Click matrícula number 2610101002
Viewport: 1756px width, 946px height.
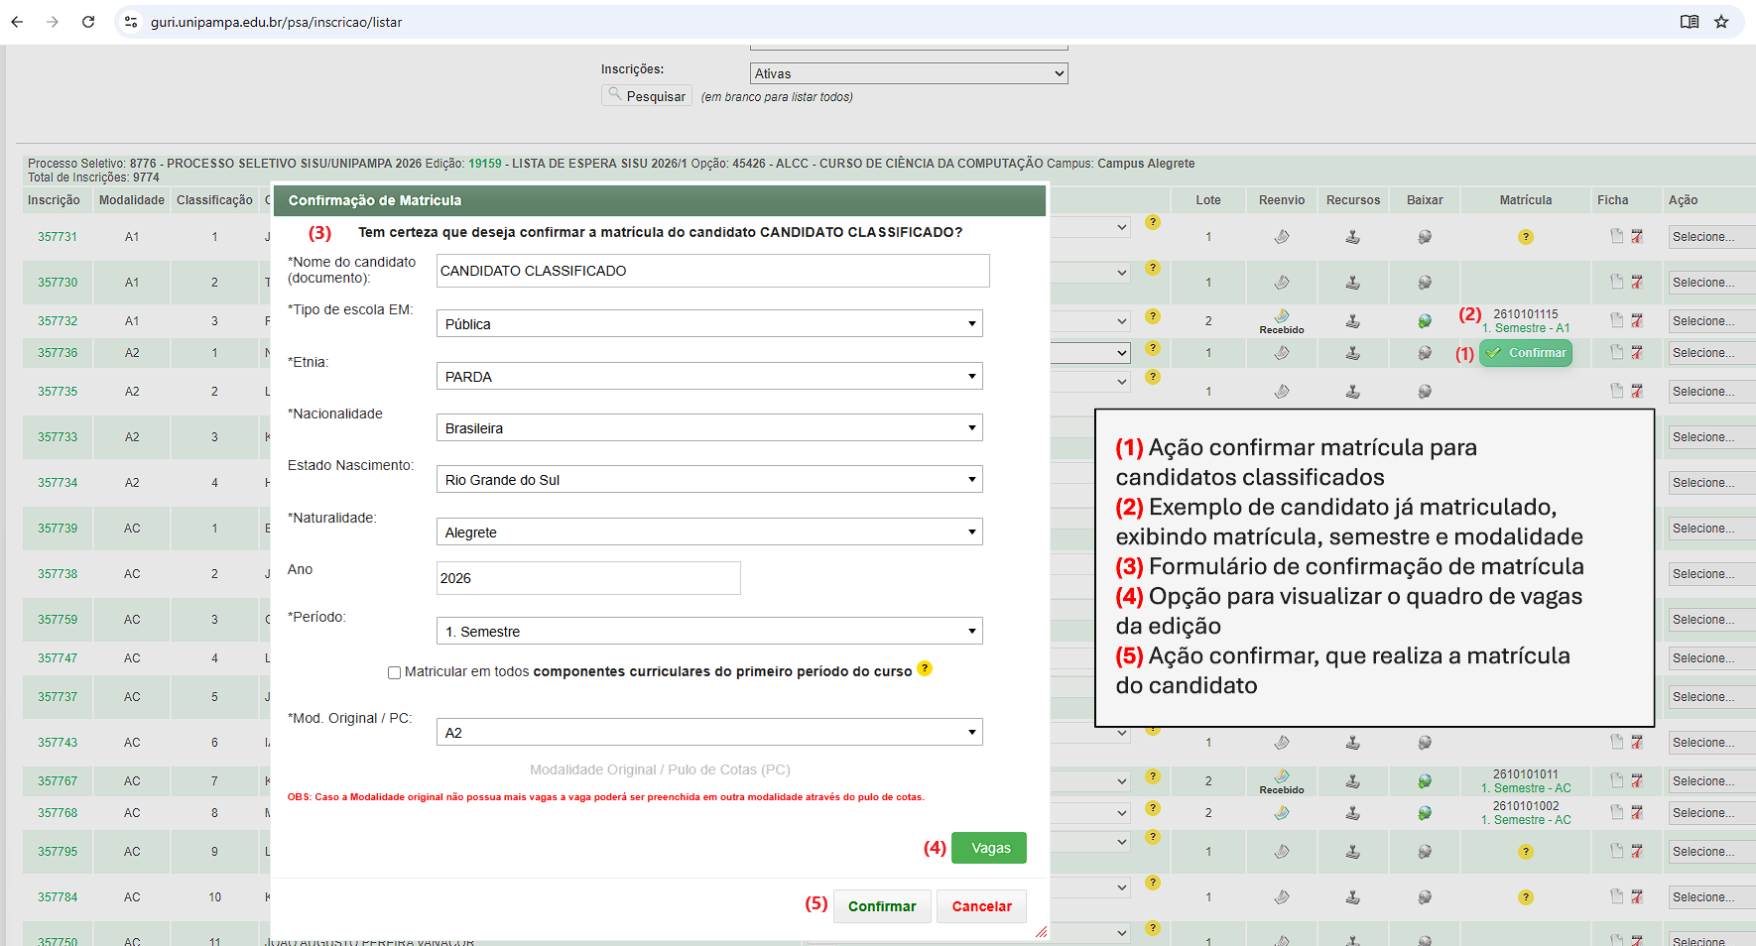1526,806
